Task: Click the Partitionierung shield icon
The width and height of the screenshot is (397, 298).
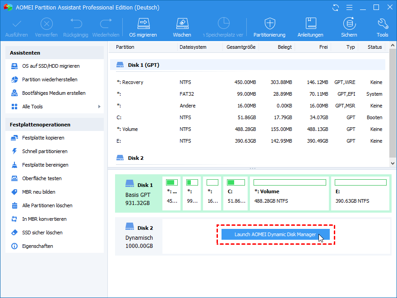Action: 269,24
